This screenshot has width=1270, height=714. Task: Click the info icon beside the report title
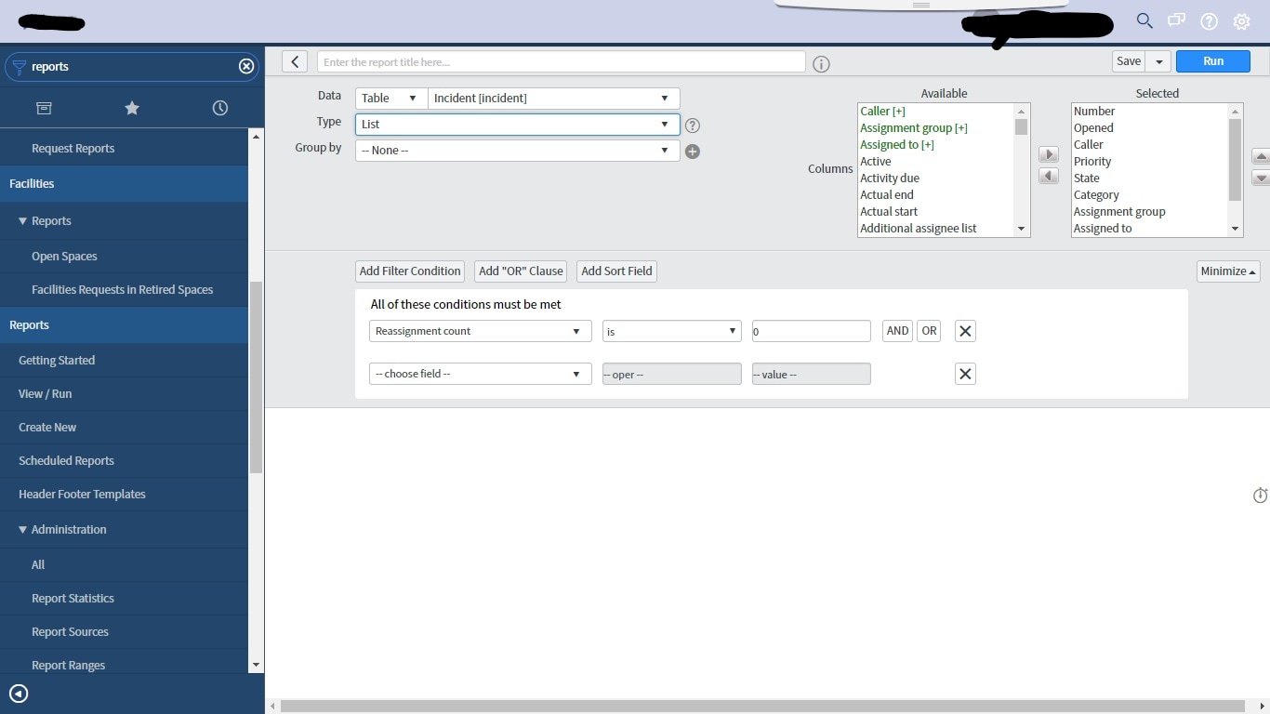[822, 63]
